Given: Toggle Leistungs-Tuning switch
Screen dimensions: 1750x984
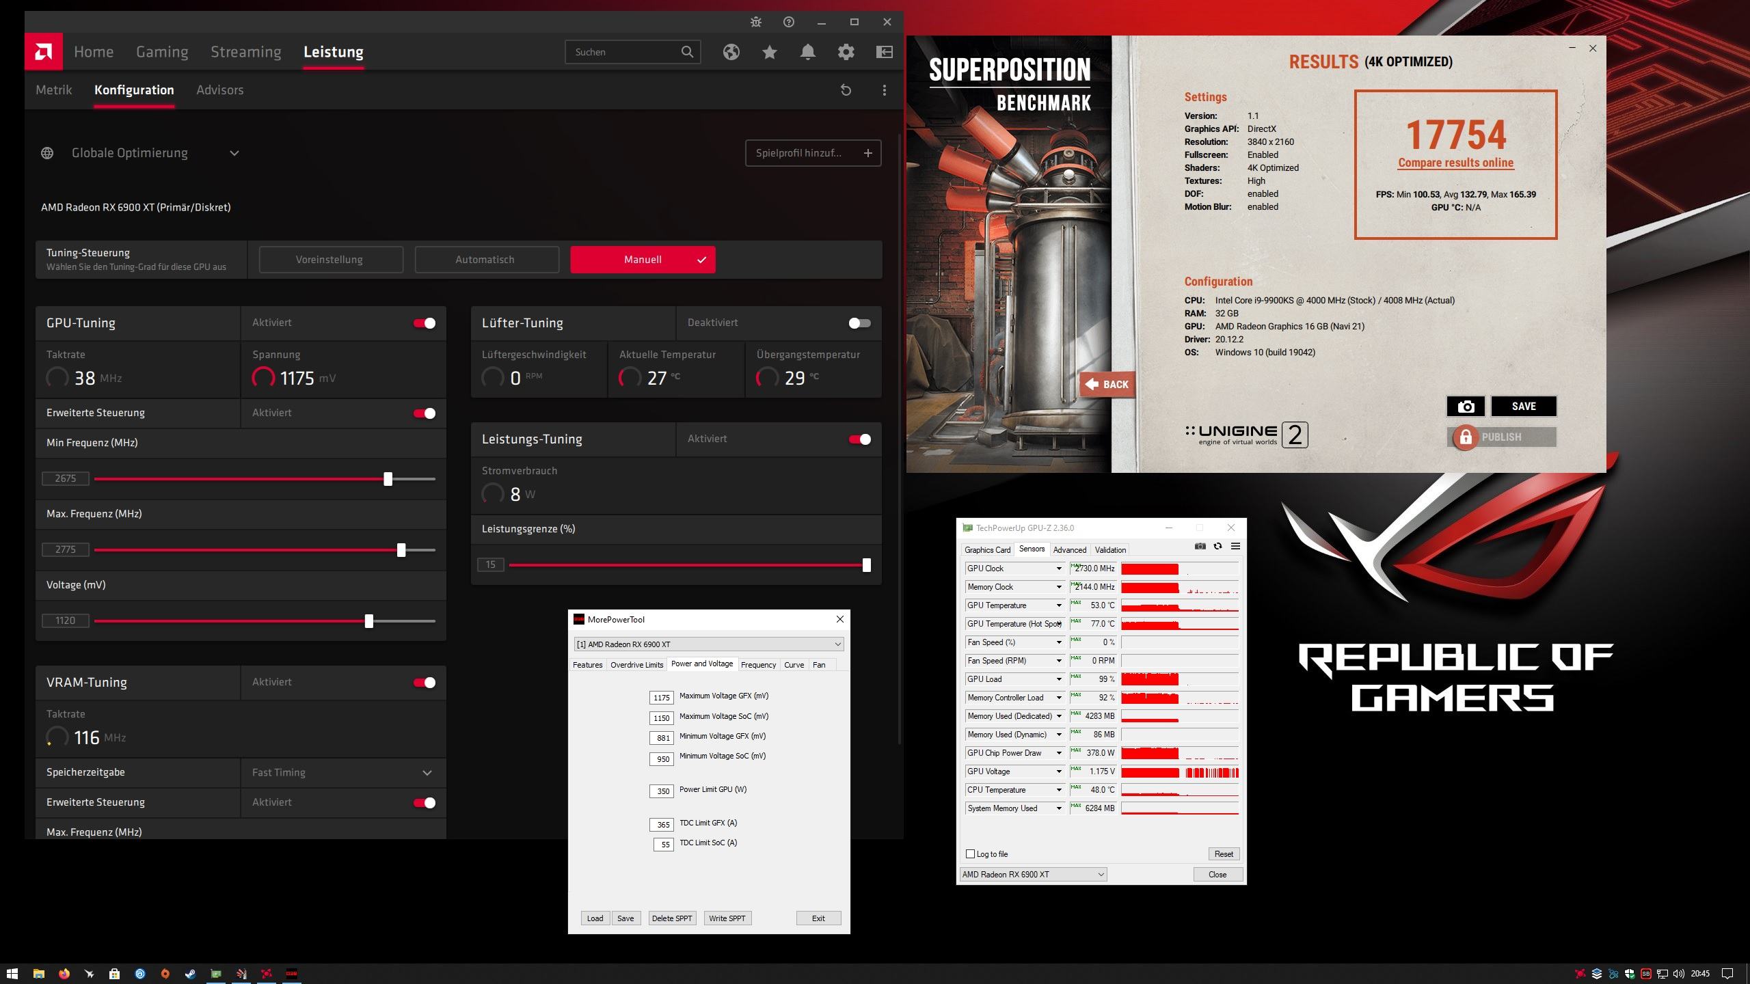Looking at the screenshot, I should pyautogui.click(x=859, y=439).
